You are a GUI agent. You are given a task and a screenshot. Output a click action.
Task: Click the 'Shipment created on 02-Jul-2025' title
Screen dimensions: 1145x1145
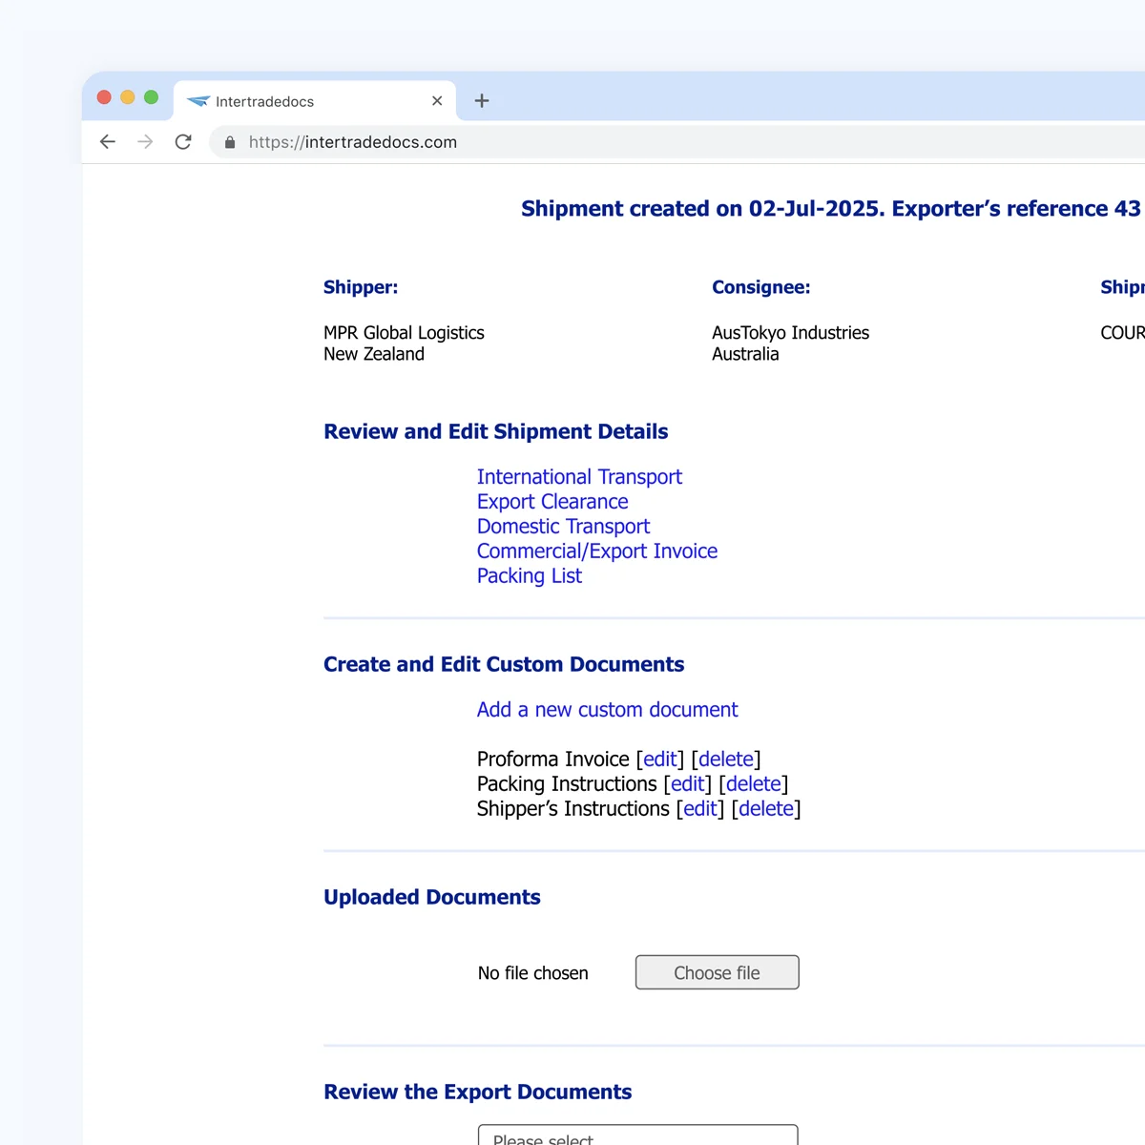click(702, 209)
